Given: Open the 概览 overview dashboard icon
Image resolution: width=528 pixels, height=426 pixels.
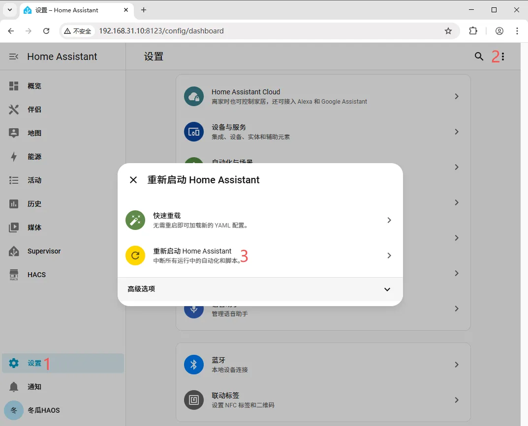Looking at the screenshot, I should [x=13, y=86].
